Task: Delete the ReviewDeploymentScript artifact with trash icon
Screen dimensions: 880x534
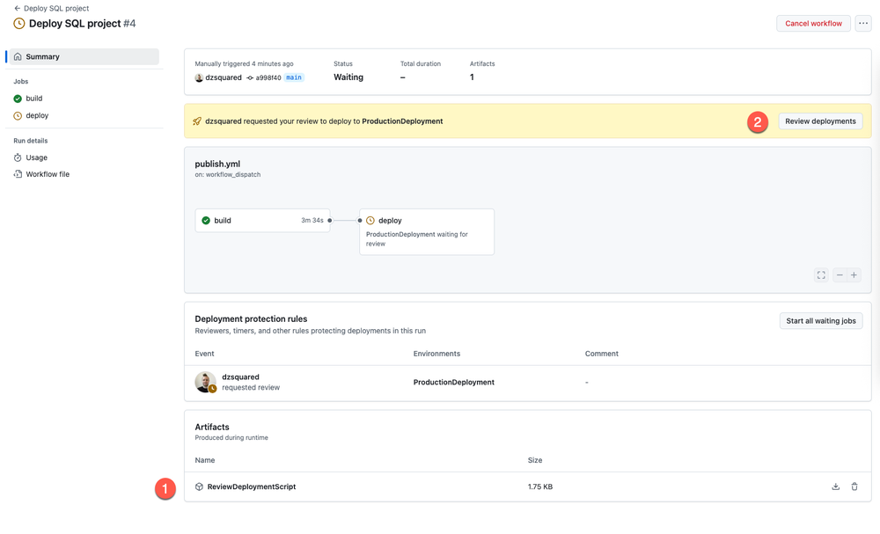Action: click(x=854, y=486)
